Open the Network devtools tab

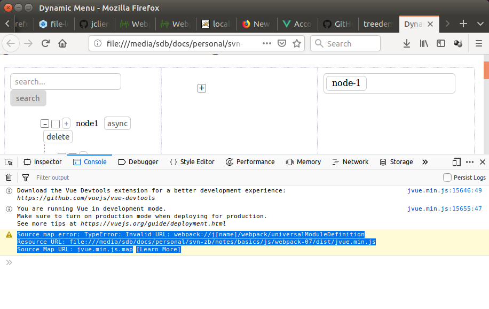(x=350, y=162)
